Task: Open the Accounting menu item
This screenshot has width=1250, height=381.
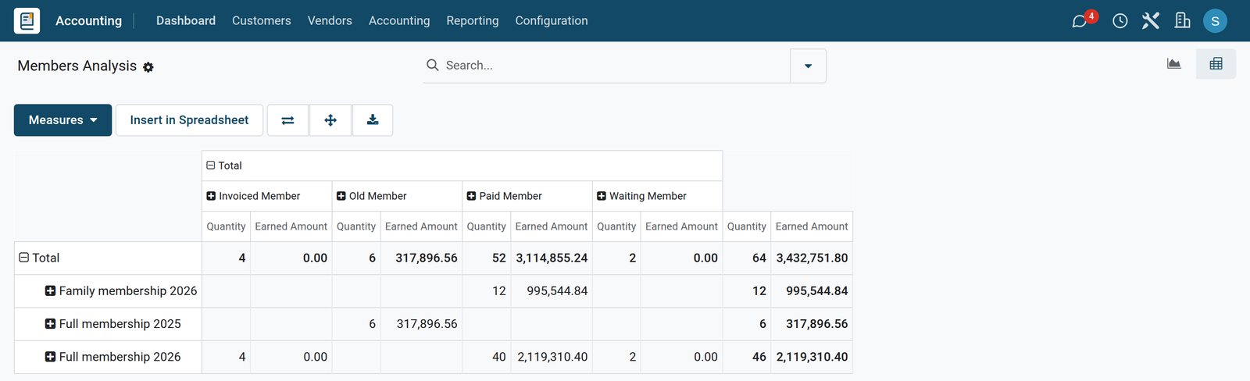Action: [x=399, y=21]
